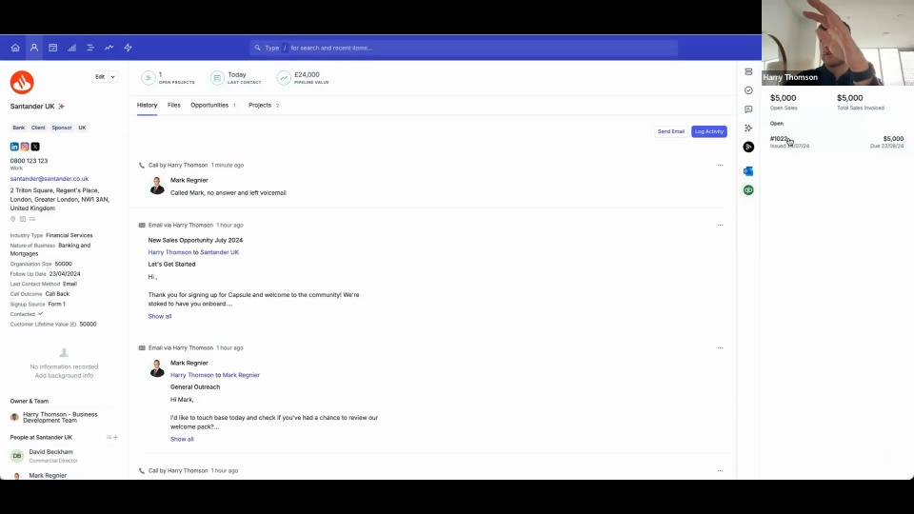This screenshot has height=514, width=914.
Task: Open the Workflow Automation lightning icon
Action: pos(128,48)
